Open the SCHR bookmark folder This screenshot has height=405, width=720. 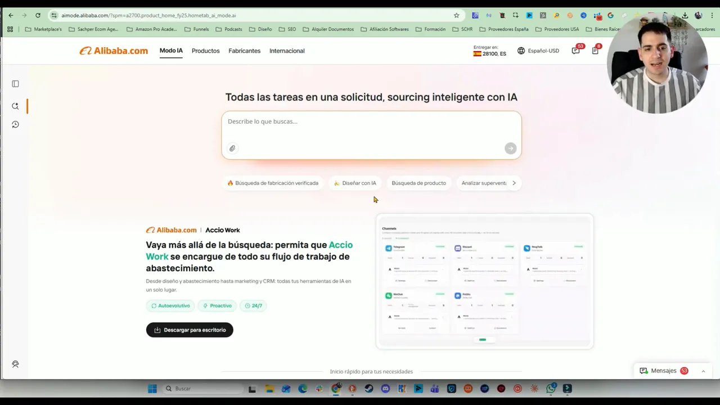(x=462, y=29)
